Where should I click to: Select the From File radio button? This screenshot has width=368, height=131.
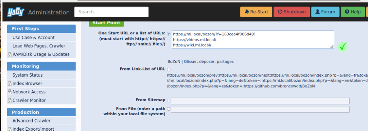pyautogui.click(x=169, y=109)
